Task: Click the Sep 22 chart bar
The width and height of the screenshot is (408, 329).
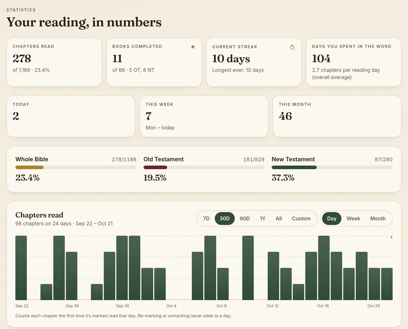Action: 21,268
